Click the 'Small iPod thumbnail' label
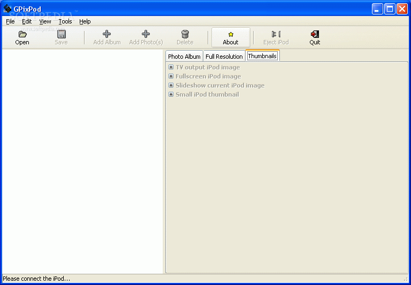This screenshot has height=285, width=411. click(207, 94)
